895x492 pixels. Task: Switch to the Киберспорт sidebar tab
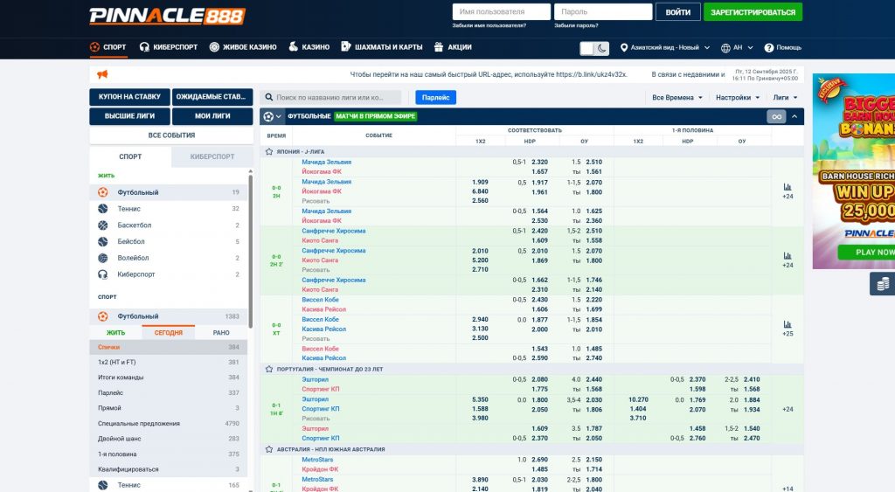[212, 156]
